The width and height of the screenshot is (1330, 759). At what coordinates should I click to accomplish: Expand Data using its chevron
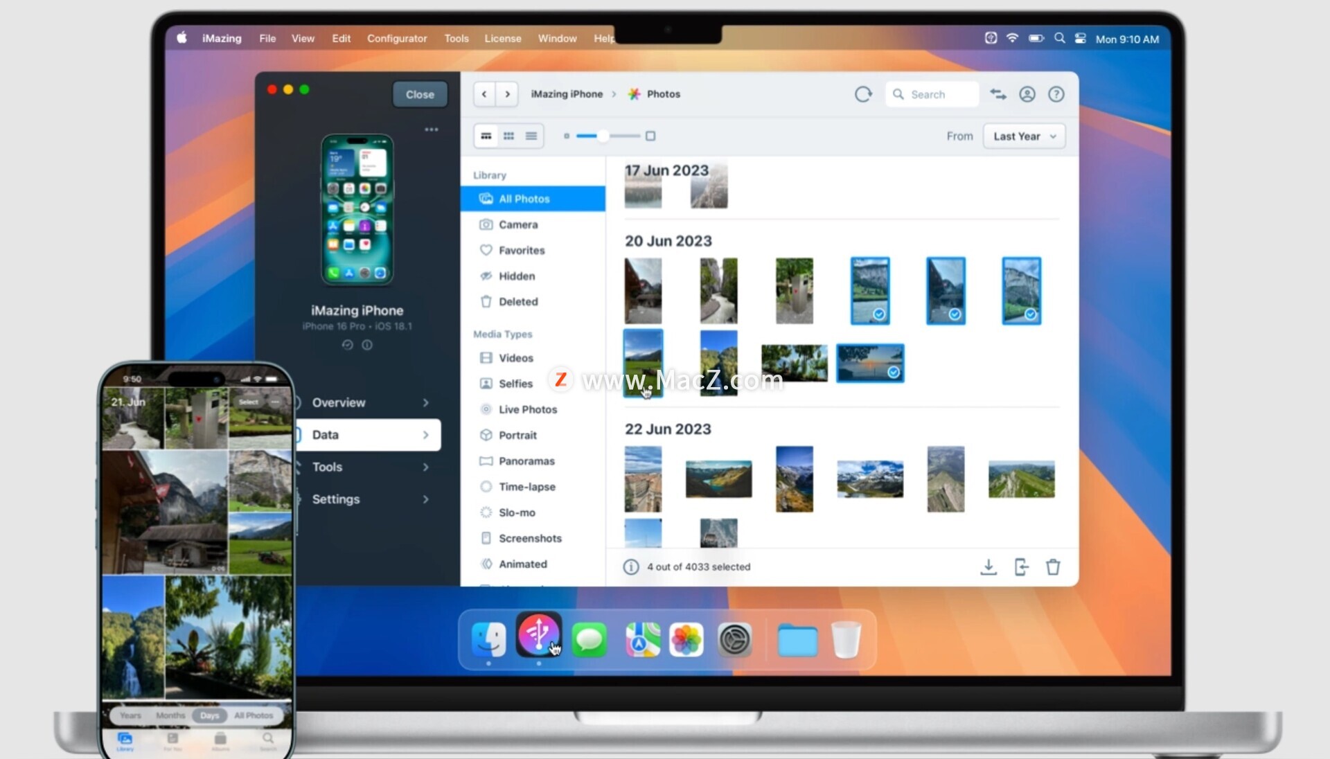(x=425, y=435)
